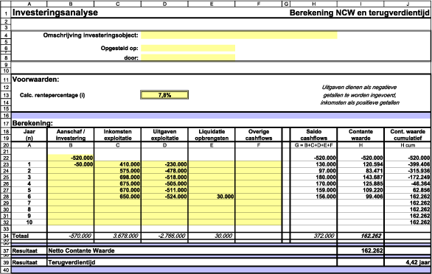The width and height of the screenshot is (432, 274).
Task: Select the Investeringsanalyse title cell
Action: (x=55, y=13)
